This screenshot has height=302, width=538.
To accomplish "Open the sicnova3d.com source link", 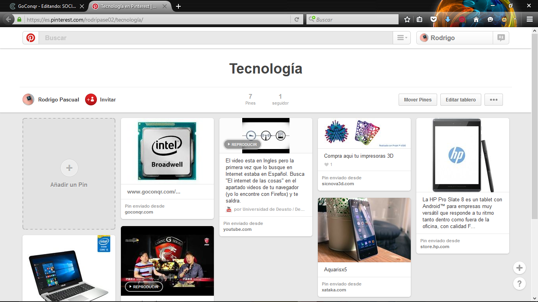I will pos(338,184).
